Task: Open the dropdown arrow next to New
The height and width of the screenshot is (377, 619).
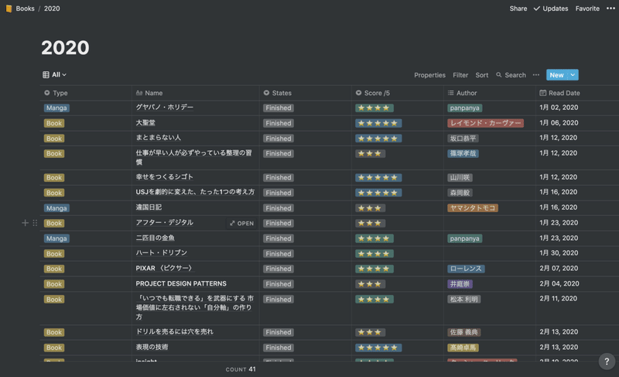Action: point(573,75)
